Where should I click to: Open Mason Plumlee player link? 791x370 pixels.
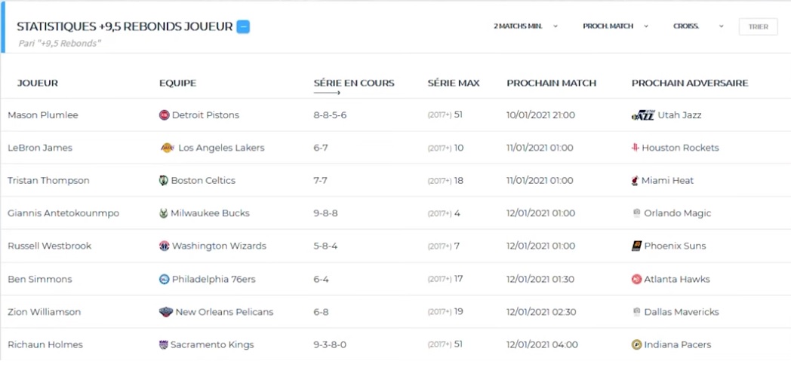coord(43,115)
